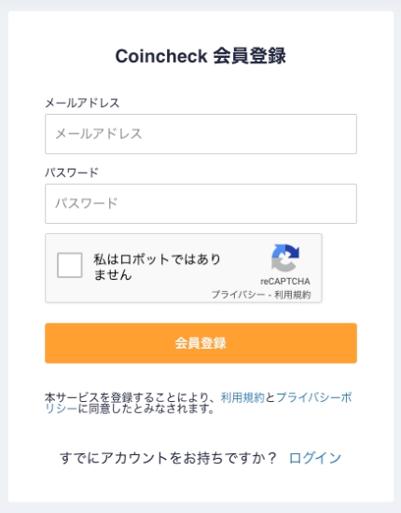This screenshot has width=401, height=513.
Task: Click the Coincheck 会員登録 page heading
Action: 200,56
